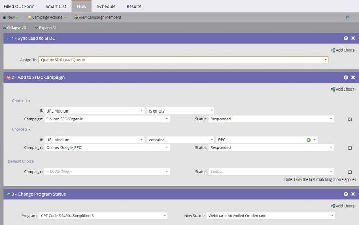Viewport: 359px width, 225px height.
Task: Delete the Sync Lead to SFDC step
Action: coord(353,38)
